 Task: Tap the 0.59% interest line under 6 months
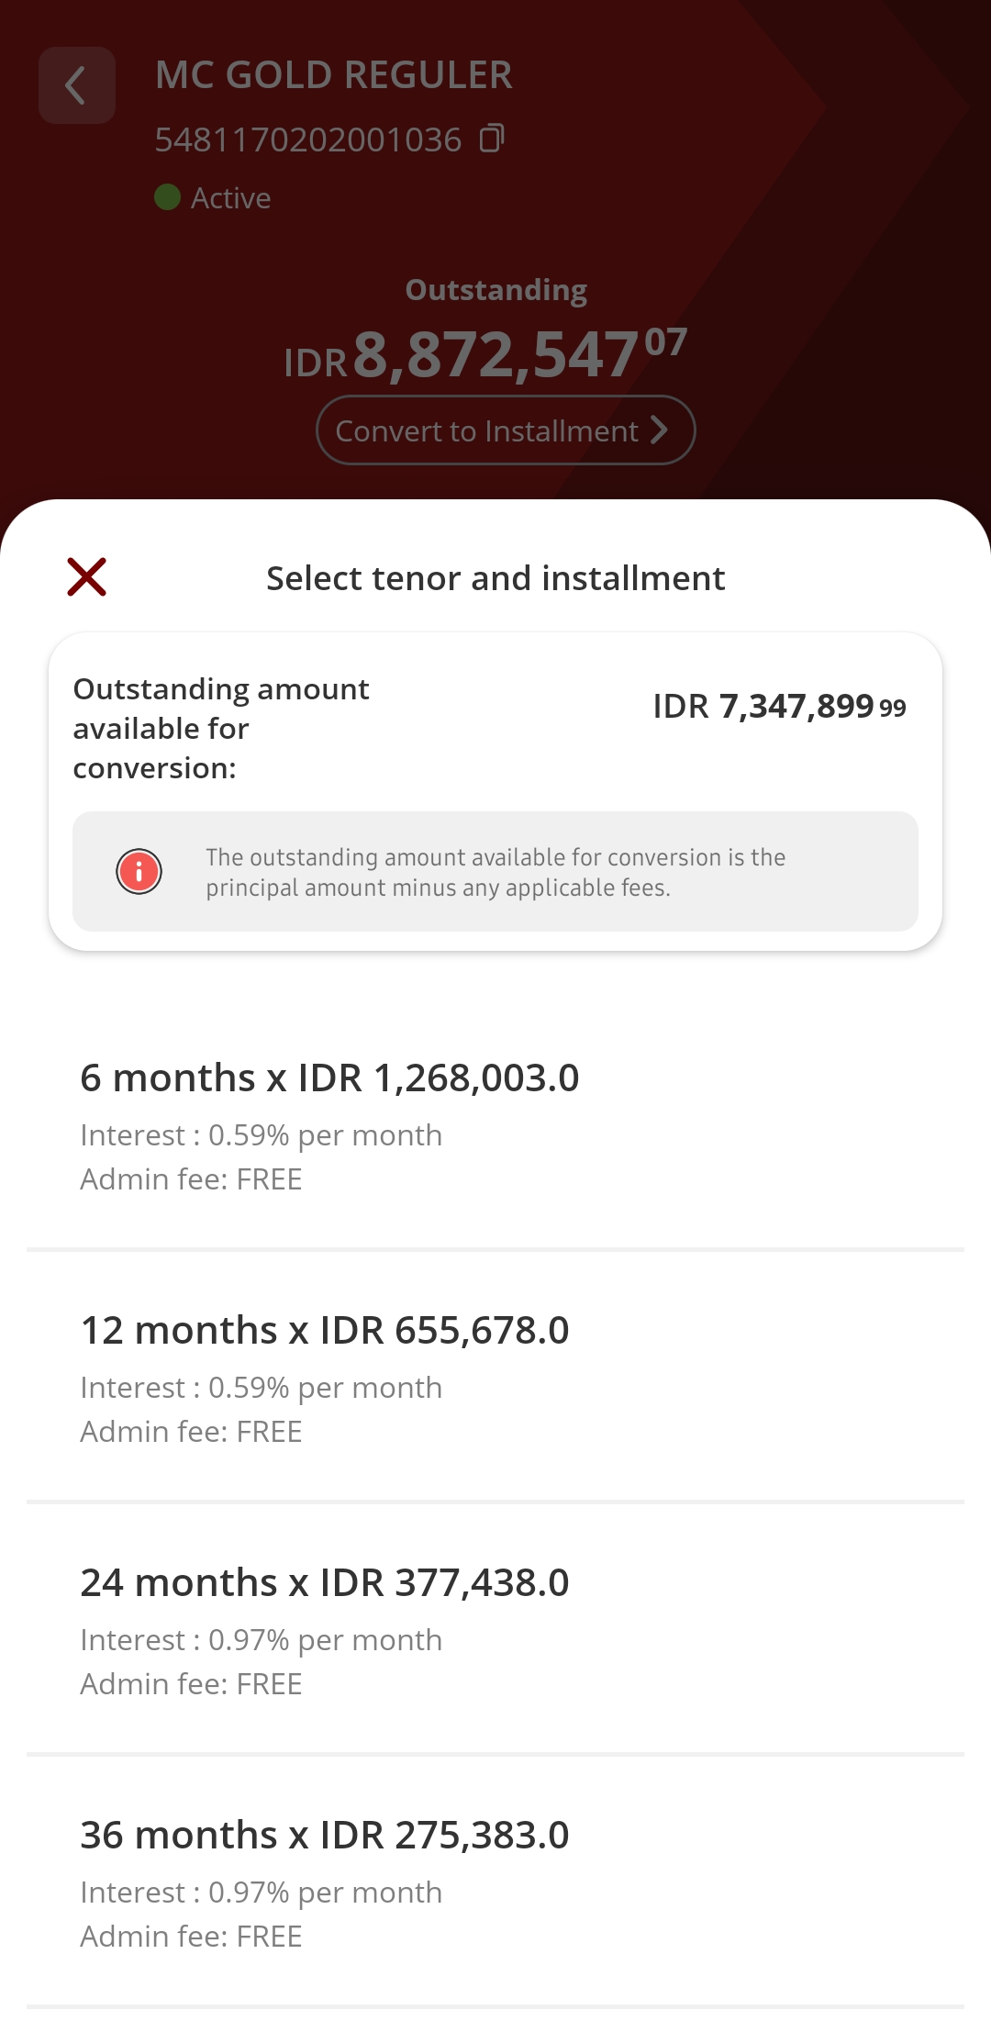pos(262,1135)
